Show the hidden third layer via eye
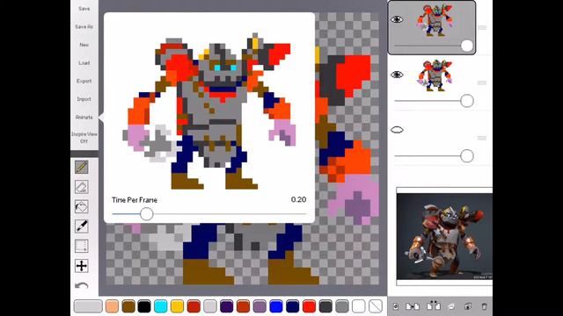The image size is (563, 316). click(397, 130)
